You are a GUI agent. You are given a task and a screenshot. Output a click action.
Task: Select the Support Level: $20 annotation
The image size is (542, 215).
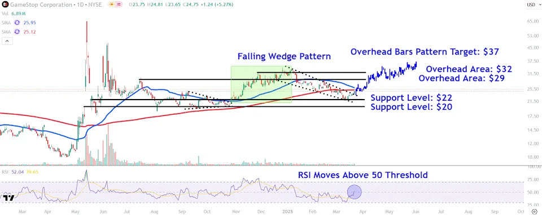point(412,107)
